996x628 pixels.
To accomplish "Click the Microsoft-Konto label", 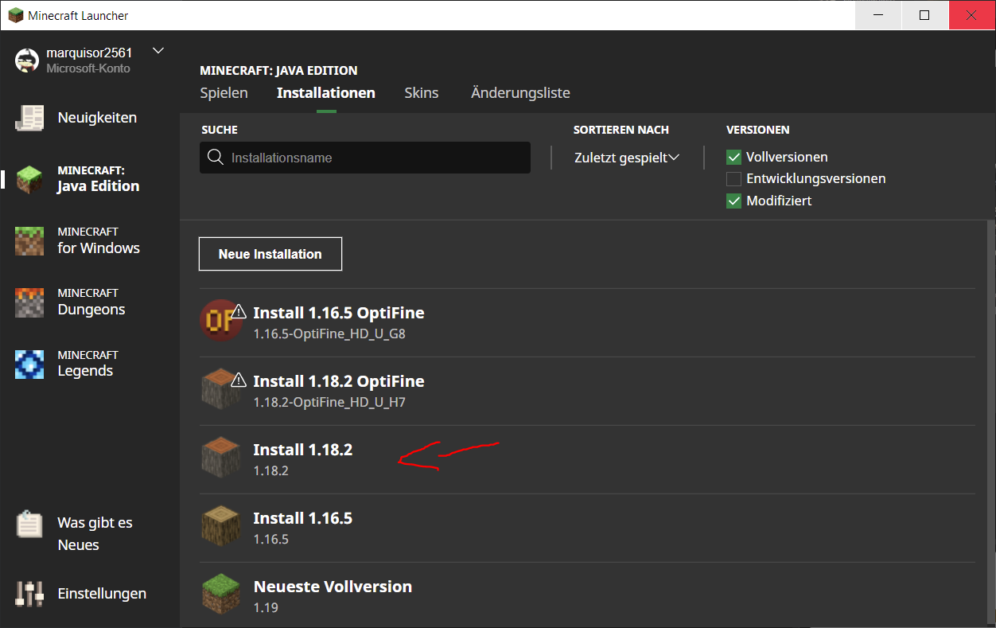I will [88, 68].
